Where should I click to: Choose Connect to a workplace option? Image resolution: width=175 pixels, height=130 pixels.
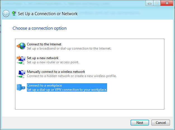[44, 85]
